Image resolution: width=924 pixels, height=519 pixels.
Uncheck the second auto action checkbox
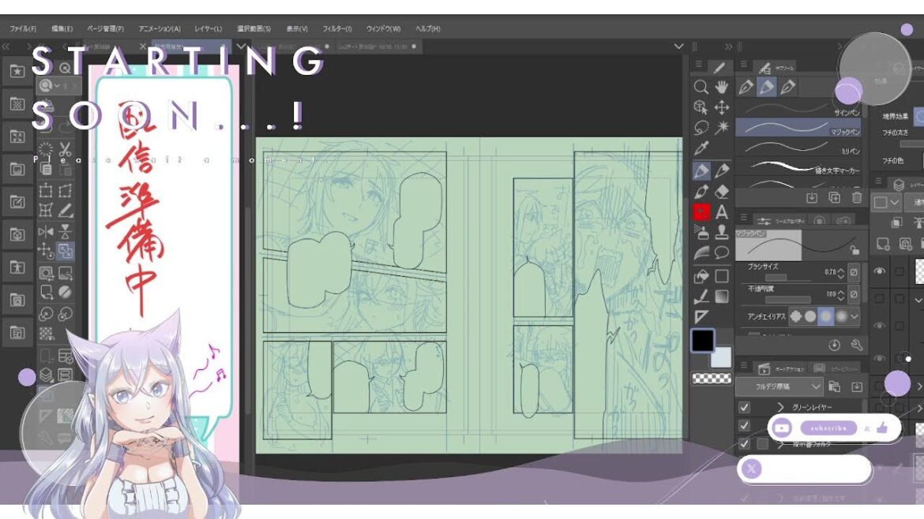(744, 425)
